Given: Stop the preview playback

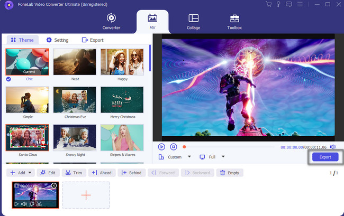Looking at the screenshot, I should pyautogui.click(x=174, y=147).
